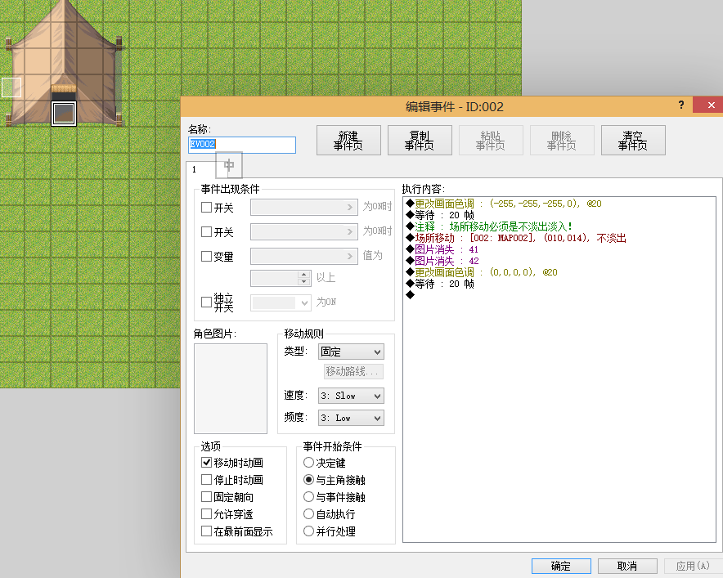Check the 在最前面显示 option
This screenshot has height=578, width=723.
(207, 531)
